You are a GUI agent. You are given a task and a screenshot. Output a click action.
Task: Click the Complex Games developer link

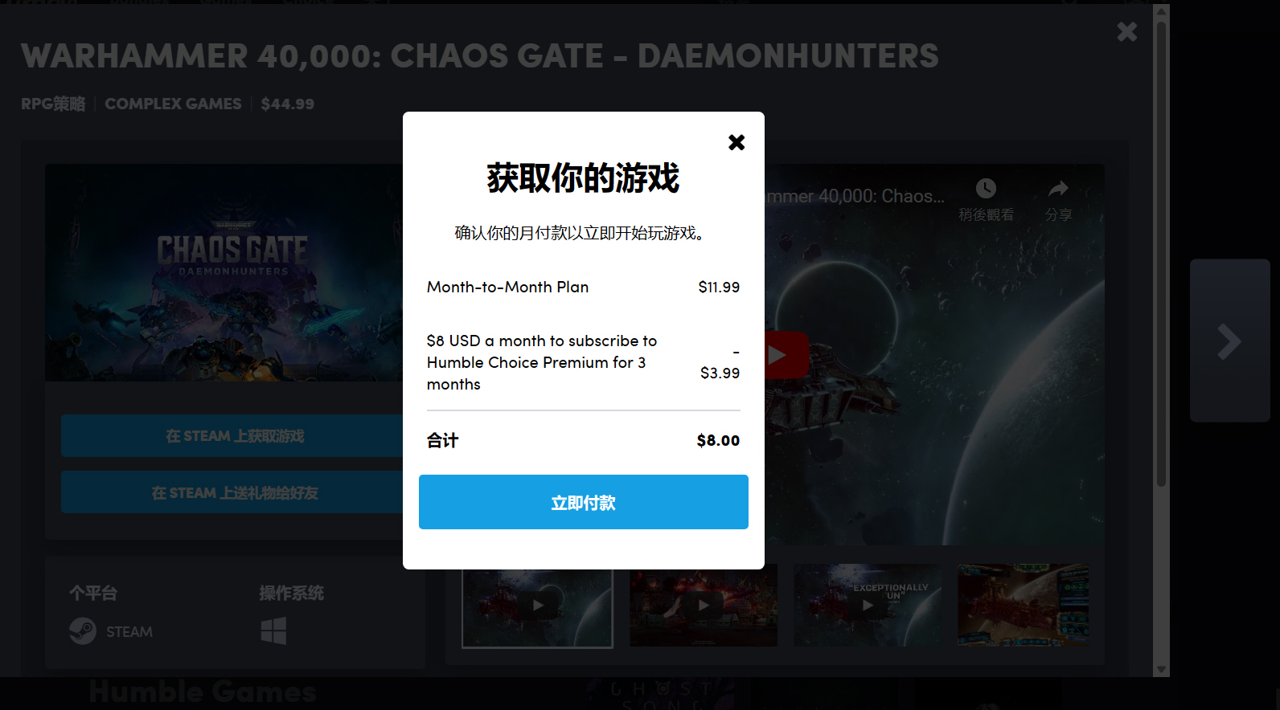tap(173, 104)
